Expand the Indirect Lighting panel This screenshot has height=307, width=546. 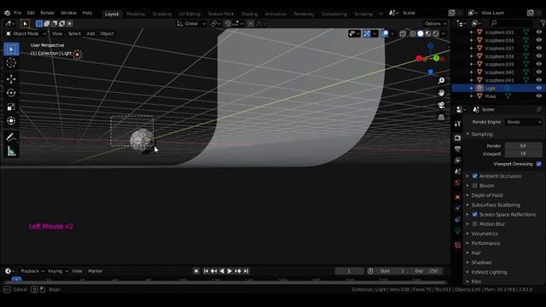[468, 272]
